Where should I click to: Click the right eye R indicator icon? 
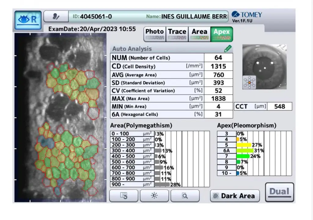click(x=28, y=20)
